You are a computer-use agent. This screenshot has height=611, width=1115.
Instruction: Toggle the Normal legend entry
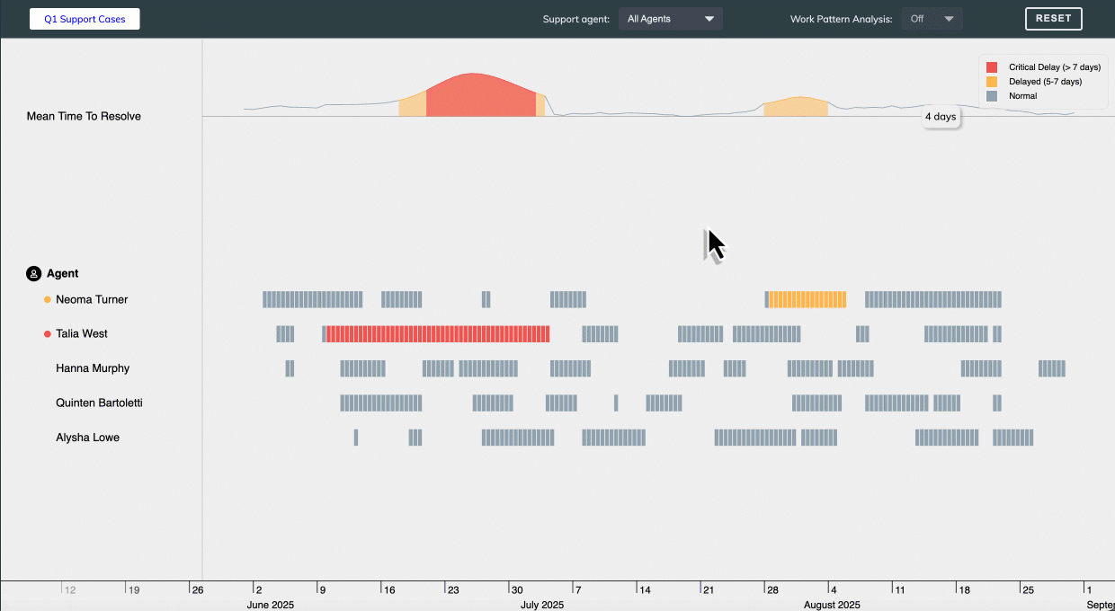click(1022, 95)
